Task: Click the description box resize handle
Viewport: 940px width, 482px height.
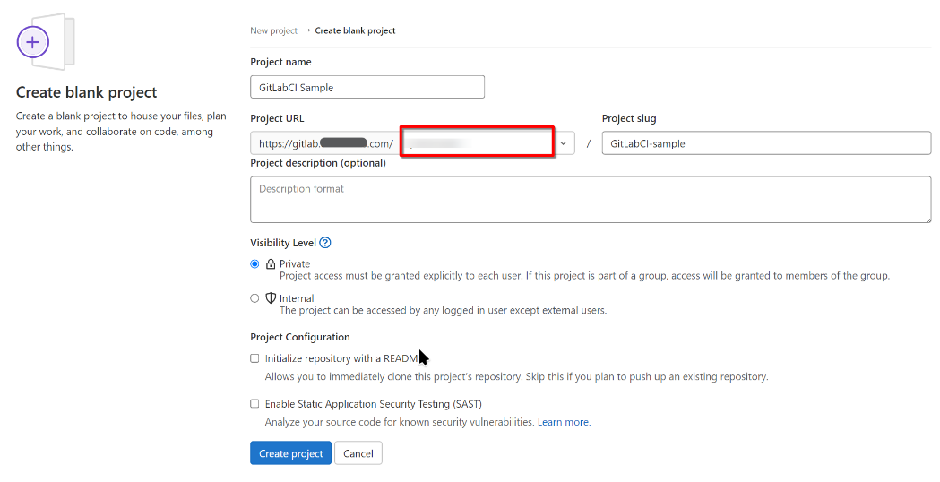Action: click(927, 219)
